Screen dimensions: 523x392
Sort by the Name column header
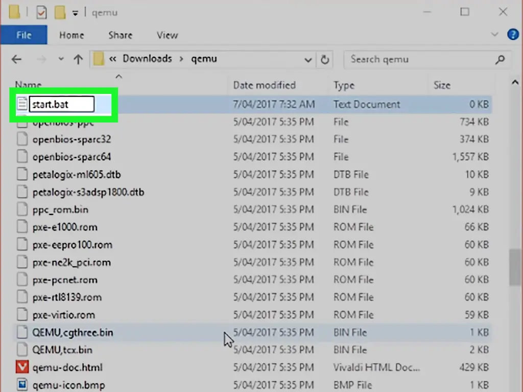pos(28,85)
